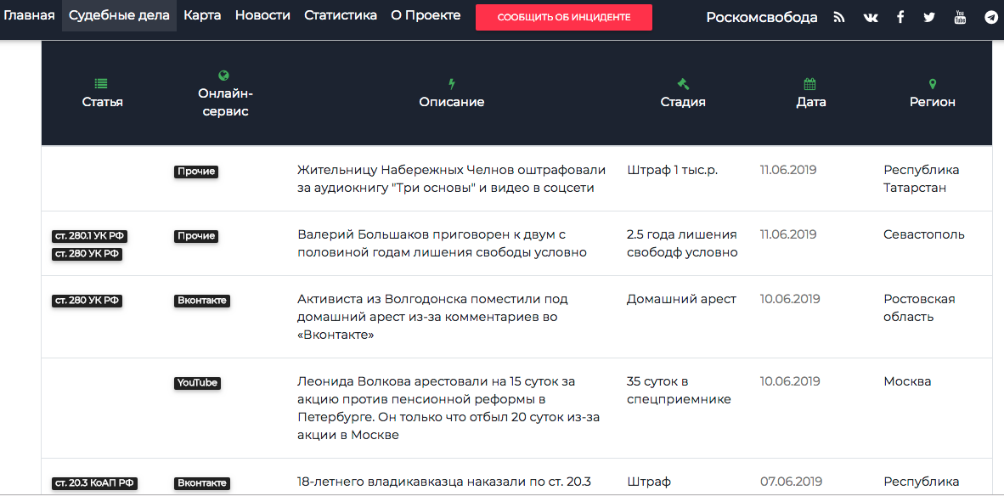Image resolution: width=1004 pixels, height=496 pixels.
Task: Open the Telegram icon
Action: pos(990,18)
